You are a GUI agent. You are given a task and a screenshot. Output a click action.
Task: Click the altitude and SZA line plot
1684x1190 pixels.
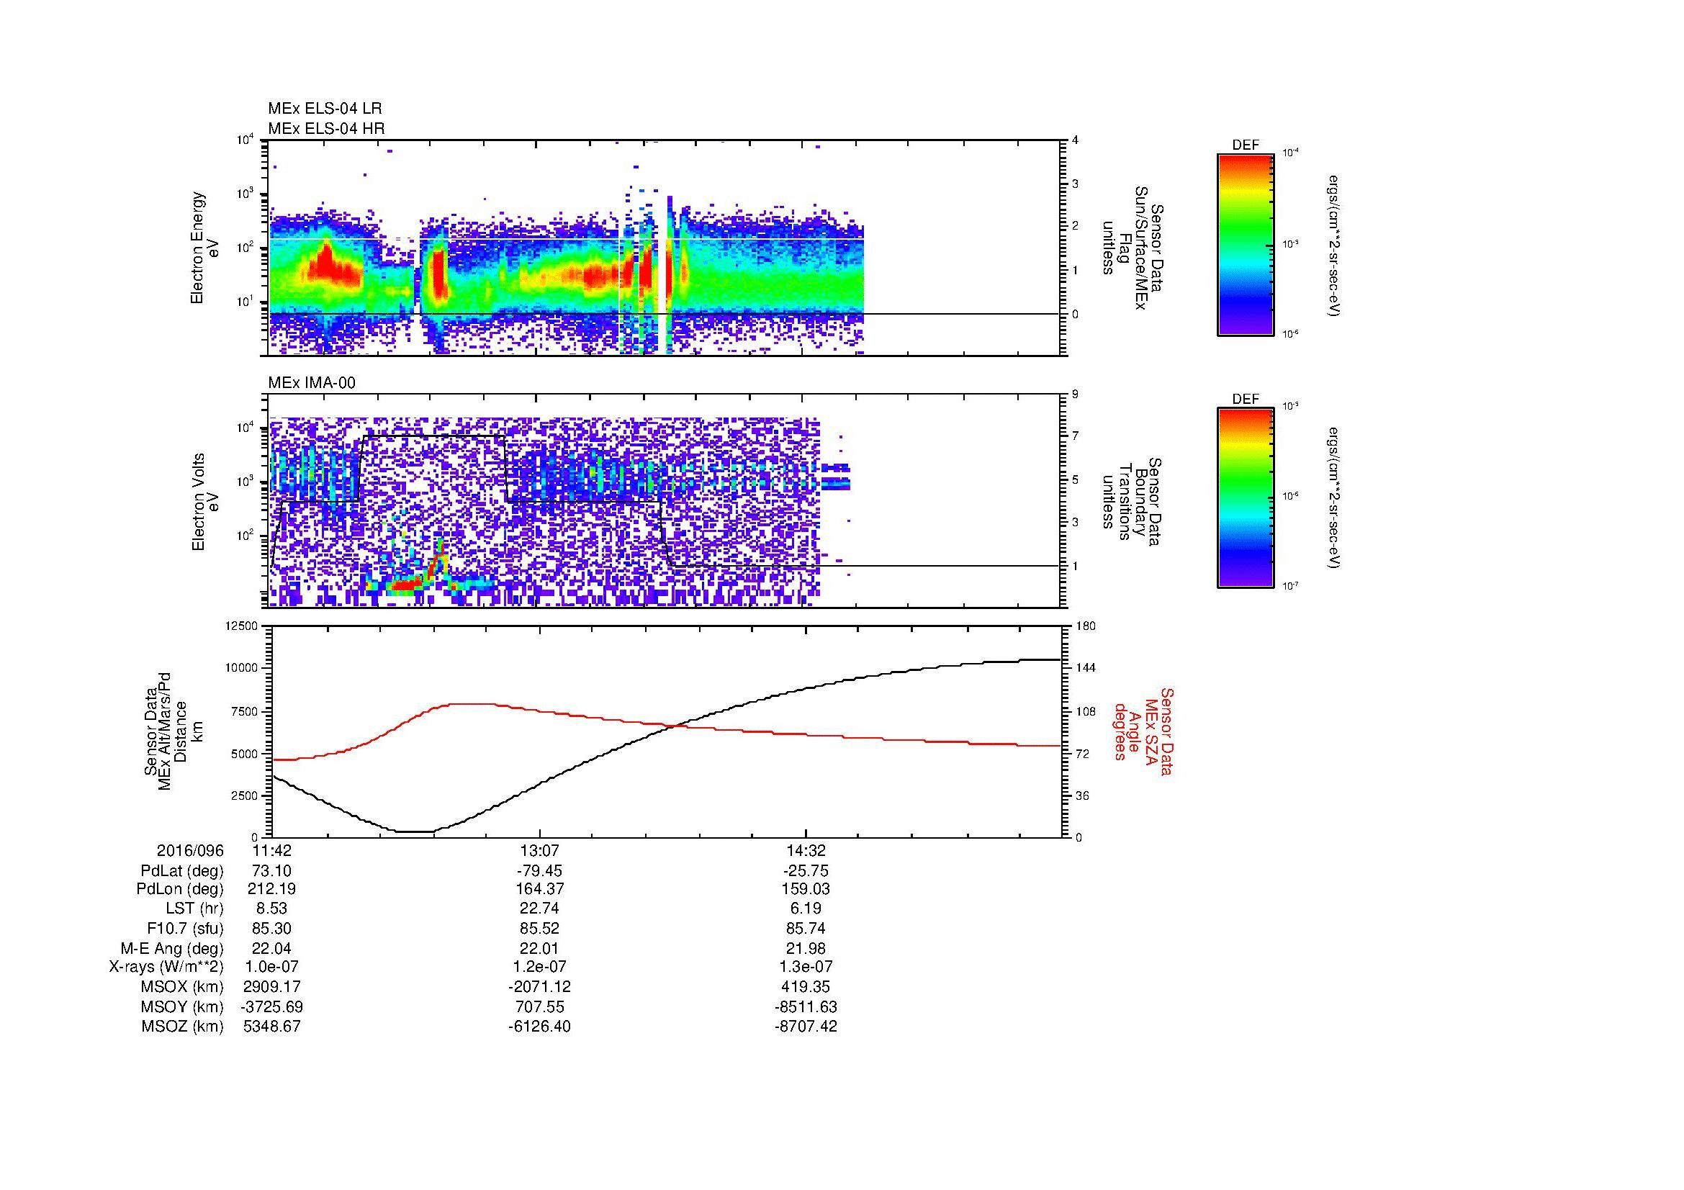tap(667, 731)
